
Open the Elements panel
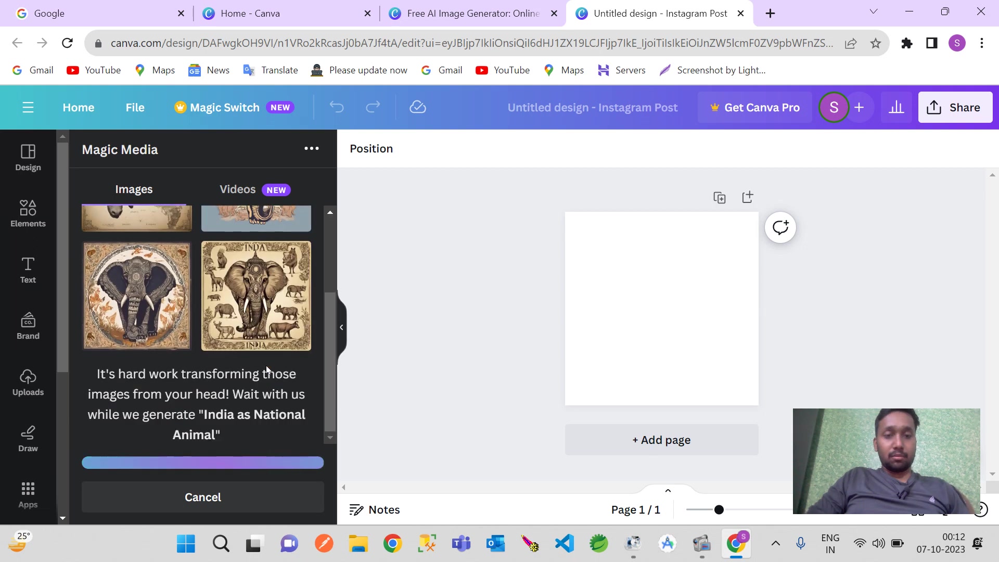pos(28,214)
